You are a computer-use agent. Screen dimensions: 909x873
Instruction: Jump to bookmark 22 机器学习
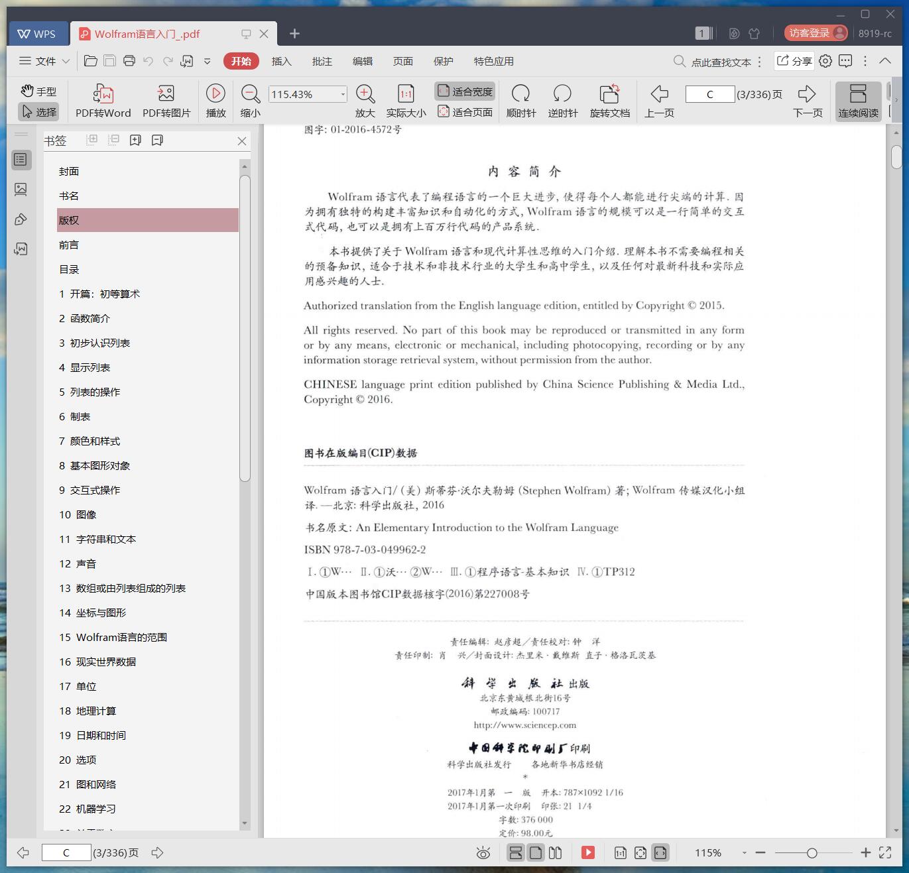(88, 809)
